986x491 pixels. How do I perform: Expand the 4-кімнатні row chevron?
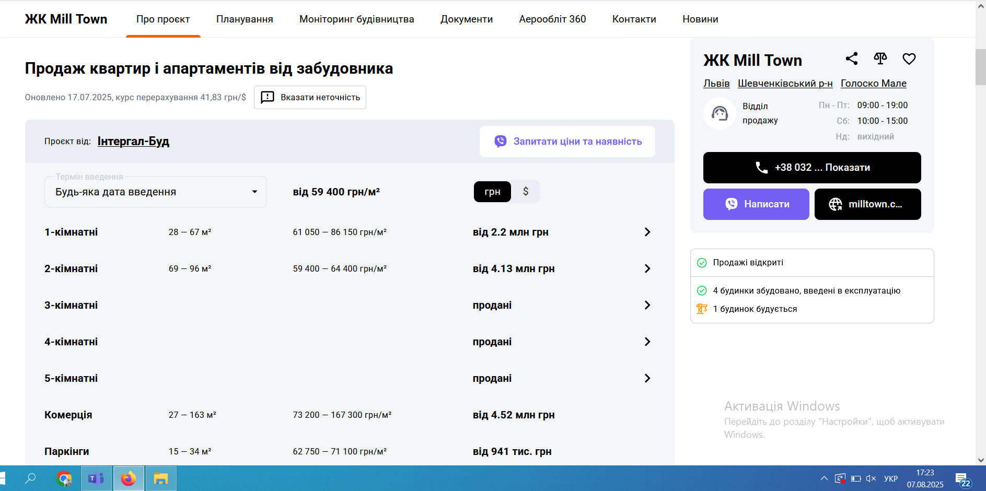click(x=647, y=342)
